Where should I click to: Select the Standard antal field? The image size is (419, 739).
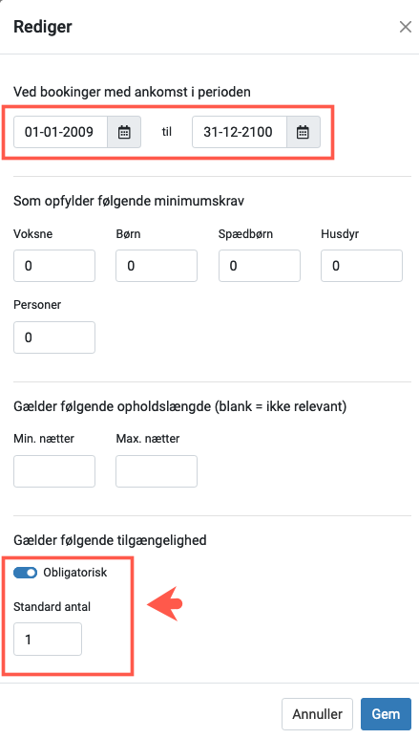point(48,639)
